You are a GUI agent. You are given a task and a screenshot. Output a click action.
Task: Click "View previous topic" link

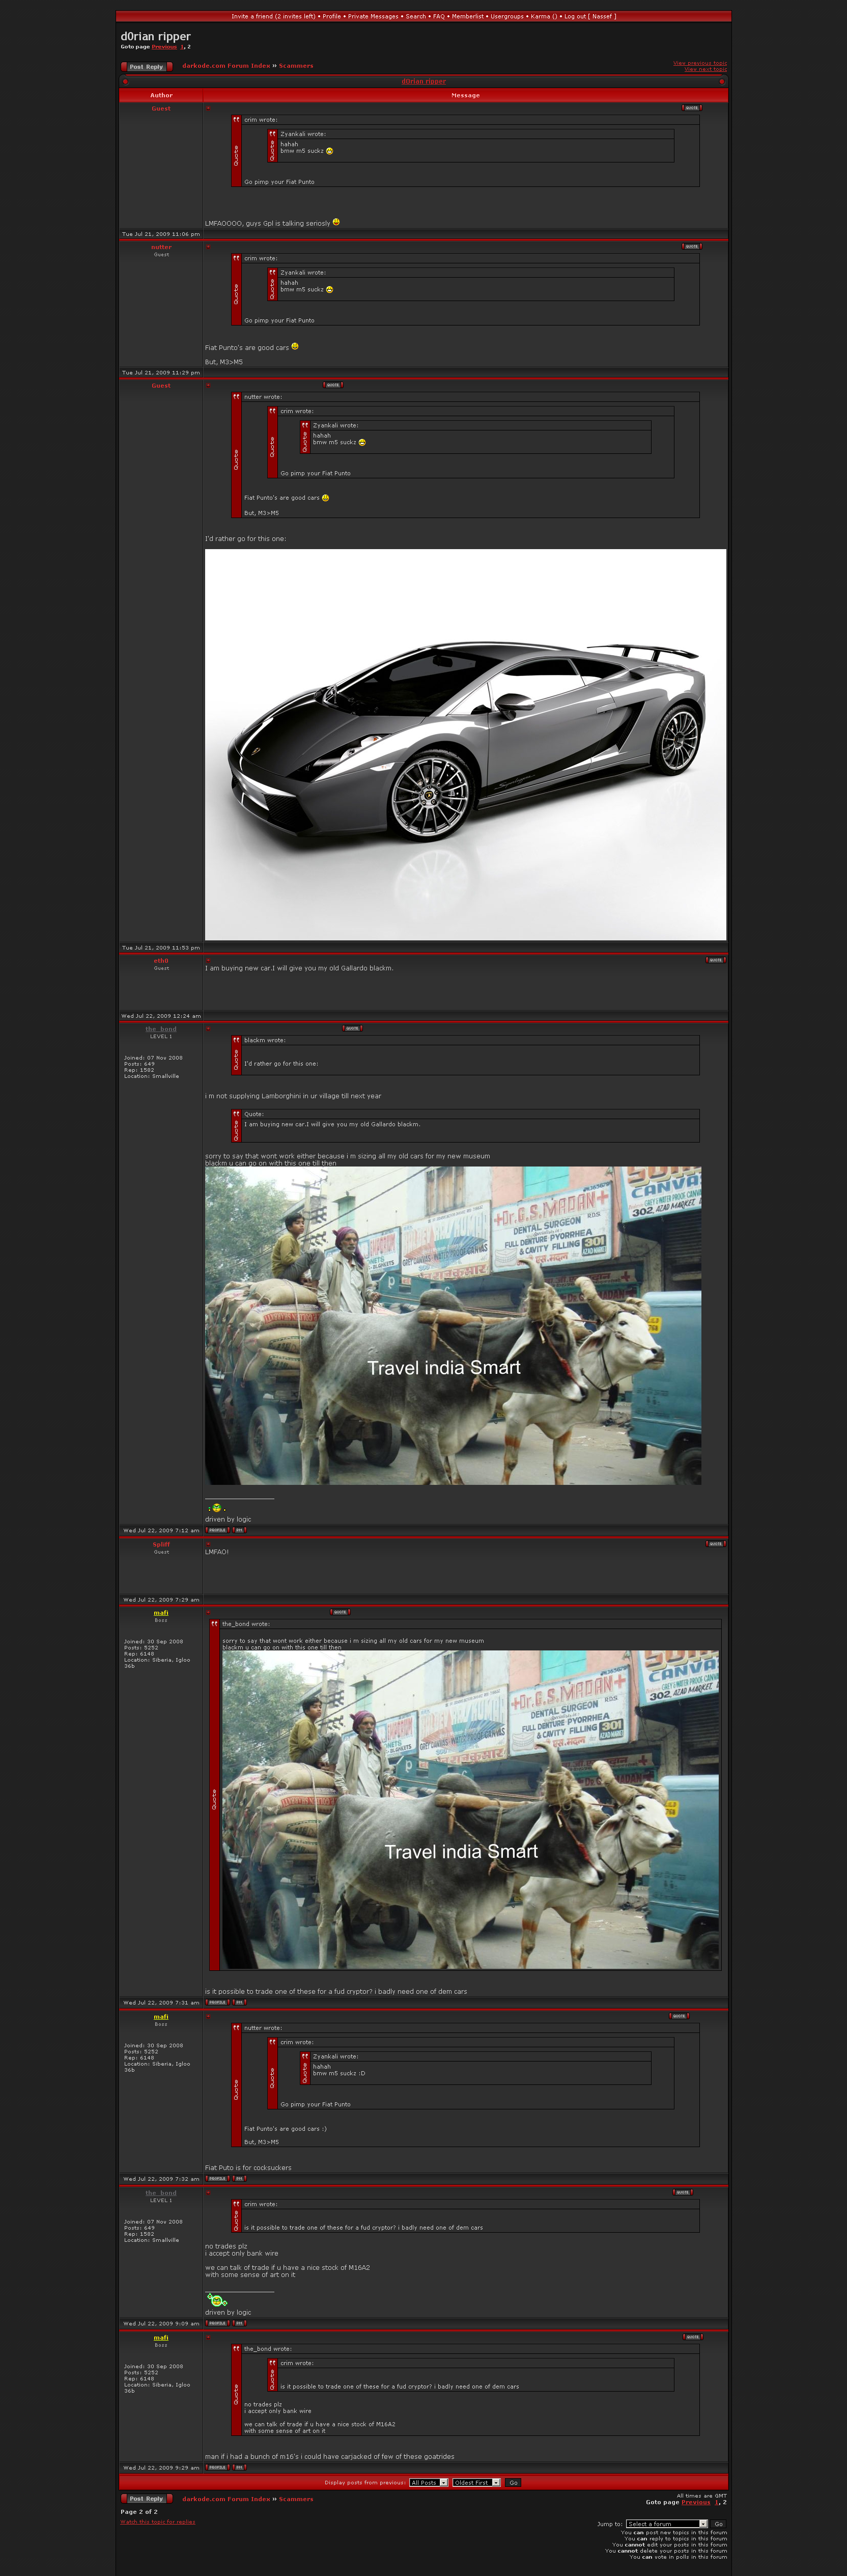click(699, 63)
